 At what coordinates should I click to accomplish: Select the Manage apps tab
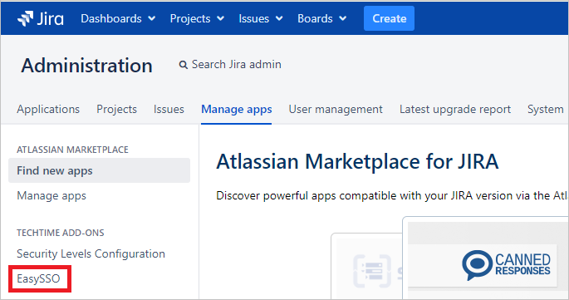[236, 110]
